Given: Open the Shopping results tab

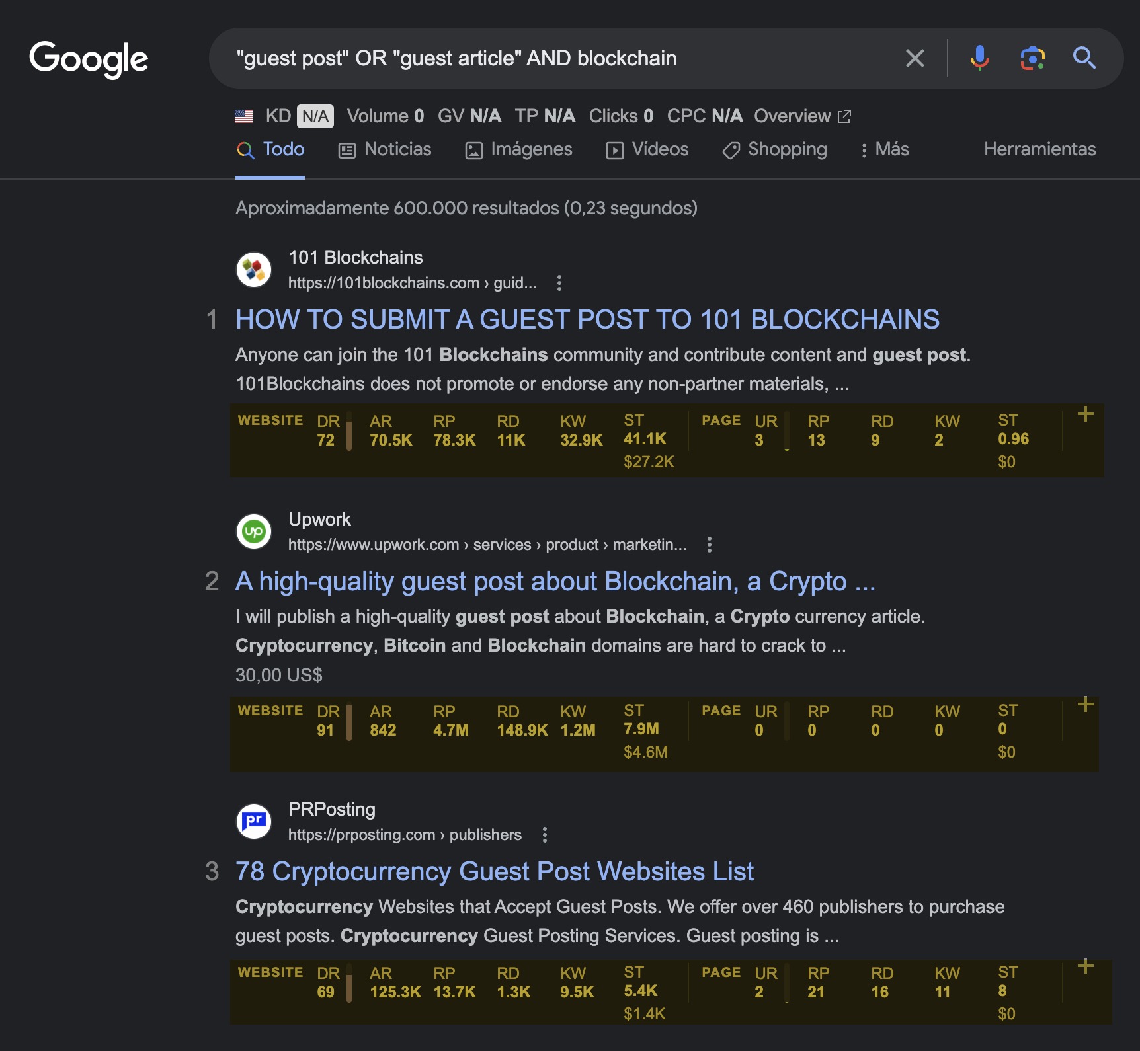Looking at the screenshot, I should 774,150.
